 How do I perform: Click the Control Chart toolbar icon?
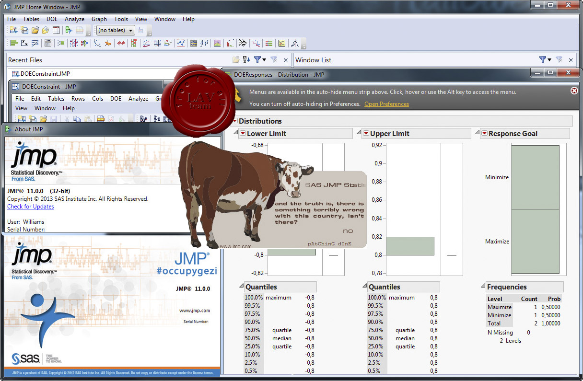click(x=181, y=43)
